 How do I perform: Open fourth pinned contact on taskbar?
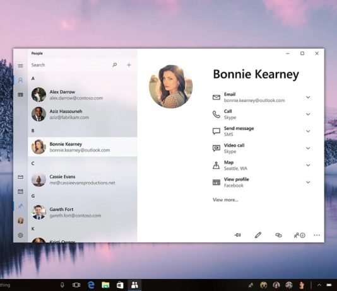coord(302,285)
